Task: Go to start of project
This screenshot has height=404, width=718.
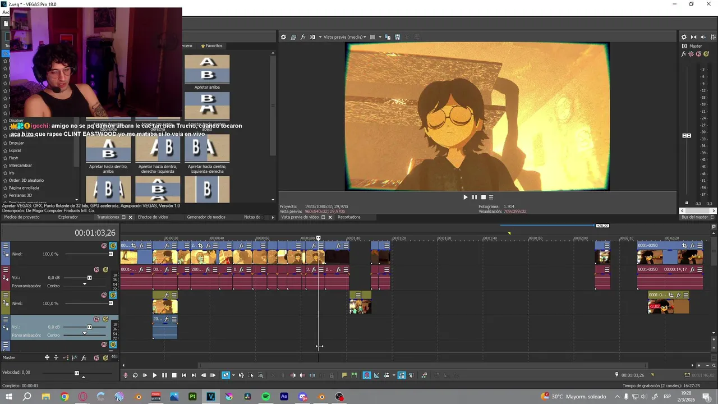Action: [x=184, y=375]
